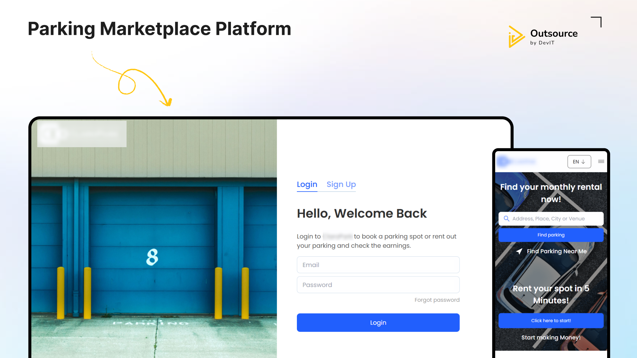
Task: Click inside the Password input field
Action: coord(378,284)
